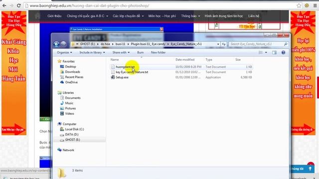Open Chứng chỉ quốc gia A B C menu

[87, 16]
